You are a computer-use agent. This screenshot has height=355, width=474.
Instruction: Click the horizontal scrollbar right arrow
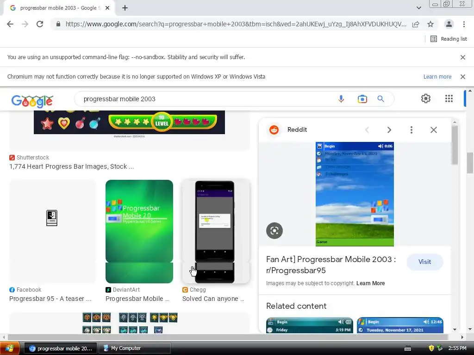pos(462,337)
